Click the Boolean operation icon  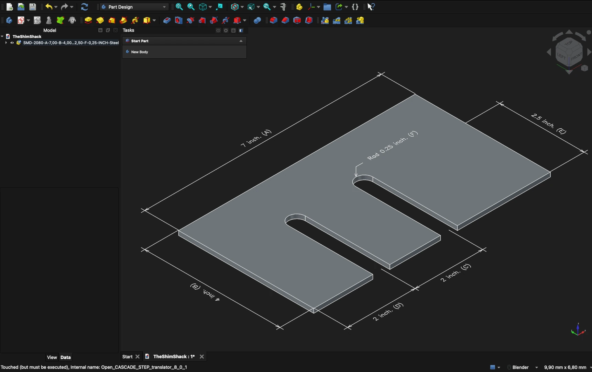(257, 21)
